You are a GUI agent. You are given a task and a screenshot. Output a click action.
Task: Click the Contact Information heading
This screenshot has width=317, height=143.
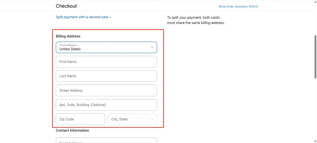click(x=72, y=130)
